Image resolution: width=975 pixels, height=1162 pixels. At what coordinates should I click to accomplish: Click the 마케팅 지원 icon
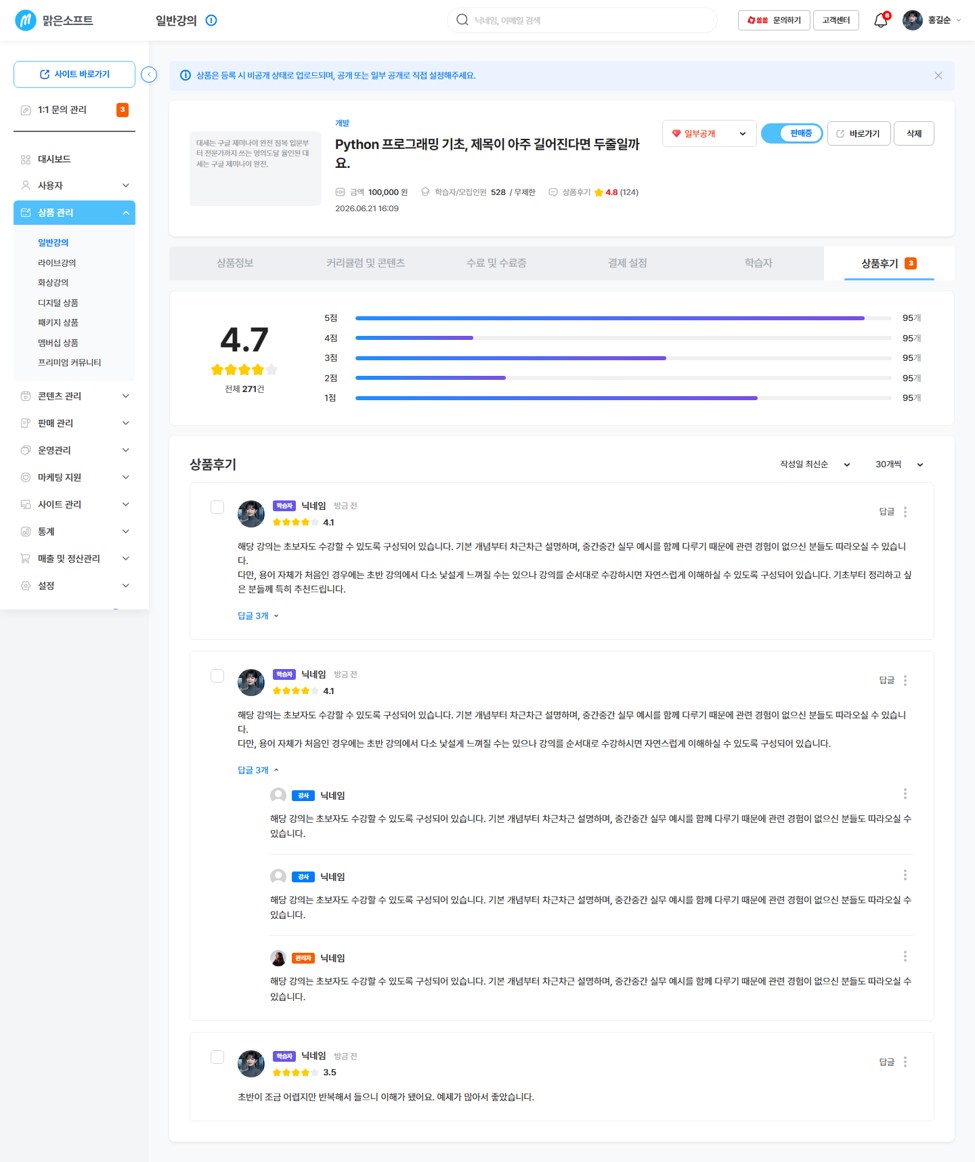(x=26, y=477)
